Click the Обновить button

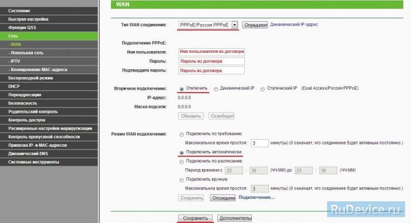(x=191, y=116)
